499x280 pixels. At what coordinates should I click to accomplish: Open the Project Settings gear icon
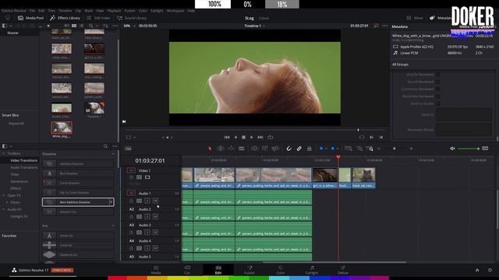pyautogui.click(x=490, y=270)
